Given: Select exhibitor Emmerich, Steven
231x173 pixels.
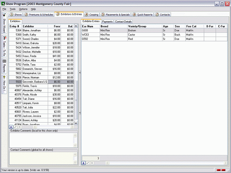Looking at the screenshot, I should [x=41, y=69].
